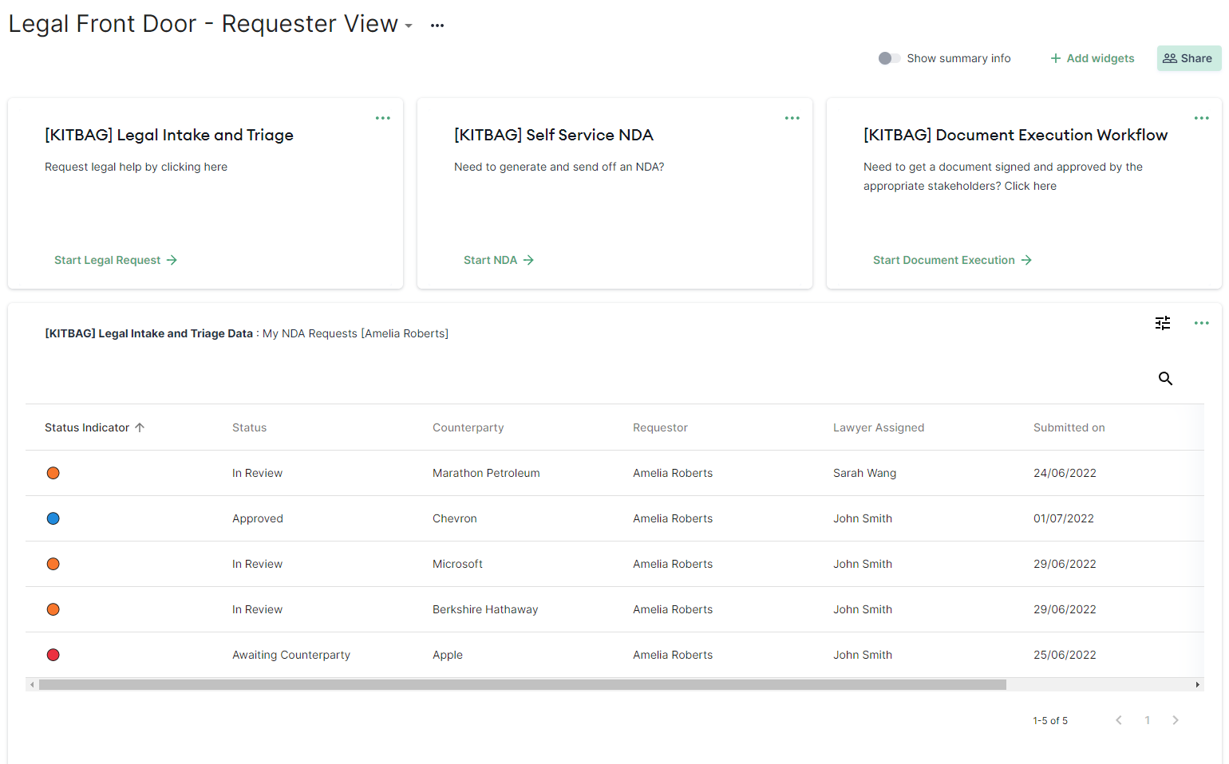Image resolution: width=1229 pixels, height=764 pixels.
Task: Click the Lawyer Assigned column header
Action: coord(879,427)
